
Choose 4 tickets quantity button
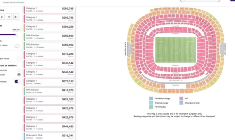pos(9,17)
